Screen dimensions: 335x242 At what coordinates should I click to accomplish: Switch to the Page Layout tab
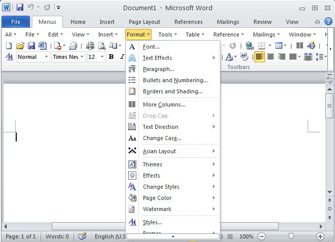[144, 22]
